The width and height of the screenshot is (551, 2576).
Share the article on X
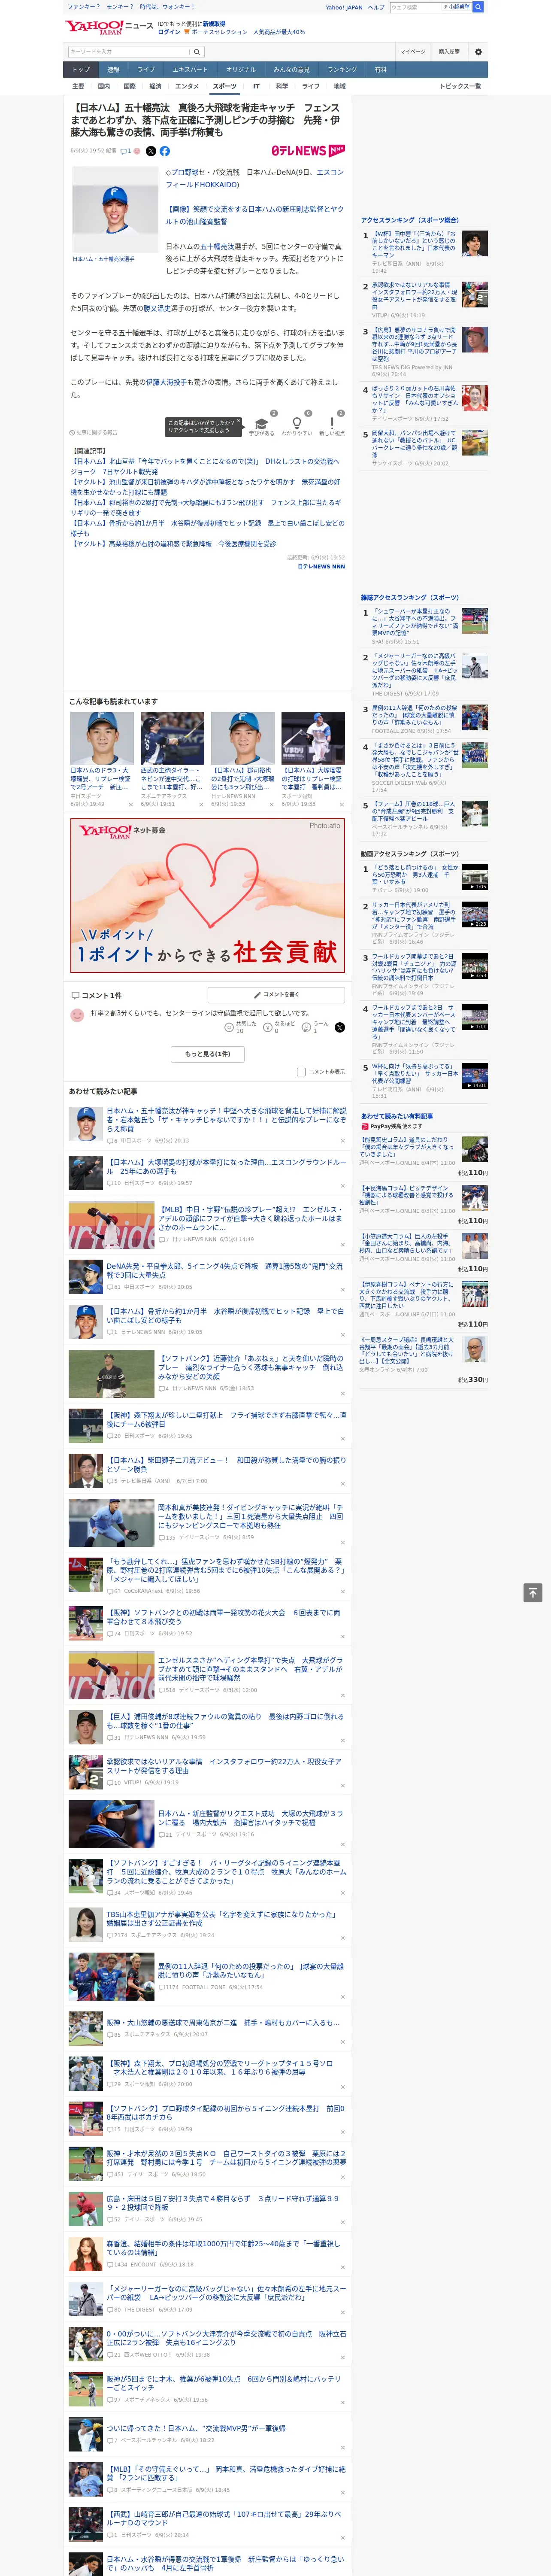click(x=151, y=151)
